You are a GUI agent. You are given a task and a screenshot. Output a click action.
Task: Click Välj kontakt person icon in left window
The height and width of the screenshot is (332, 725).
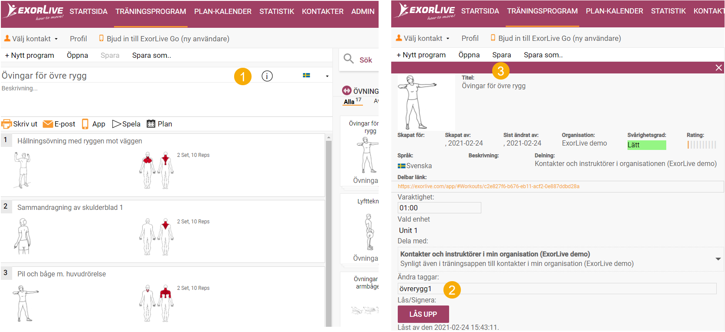[x=7, y=38]
